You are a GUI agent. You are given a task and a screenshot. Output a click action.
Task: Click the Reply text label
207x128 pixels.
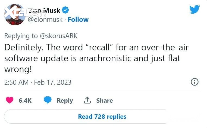pyautogui.click(x=65, y=100)
